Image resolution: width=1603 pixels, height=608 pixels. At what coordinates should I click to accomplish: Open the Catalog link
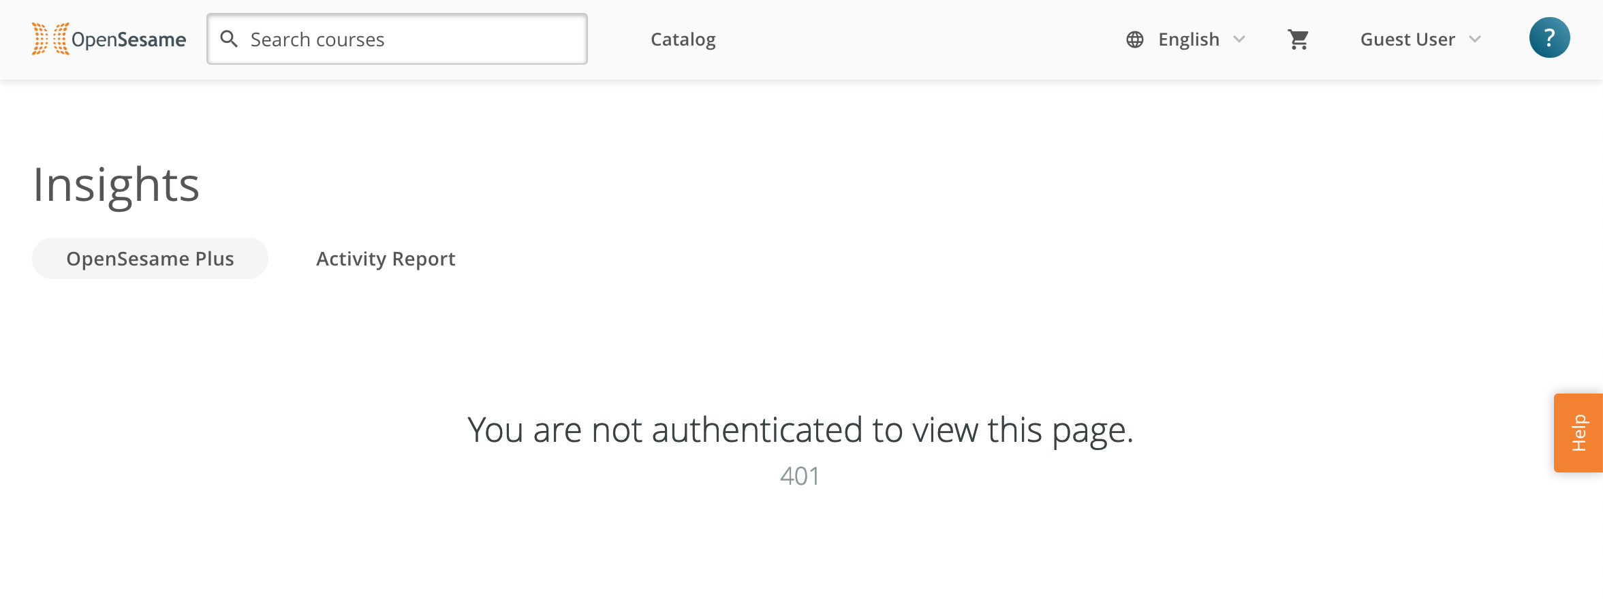(x=683, y=39)
